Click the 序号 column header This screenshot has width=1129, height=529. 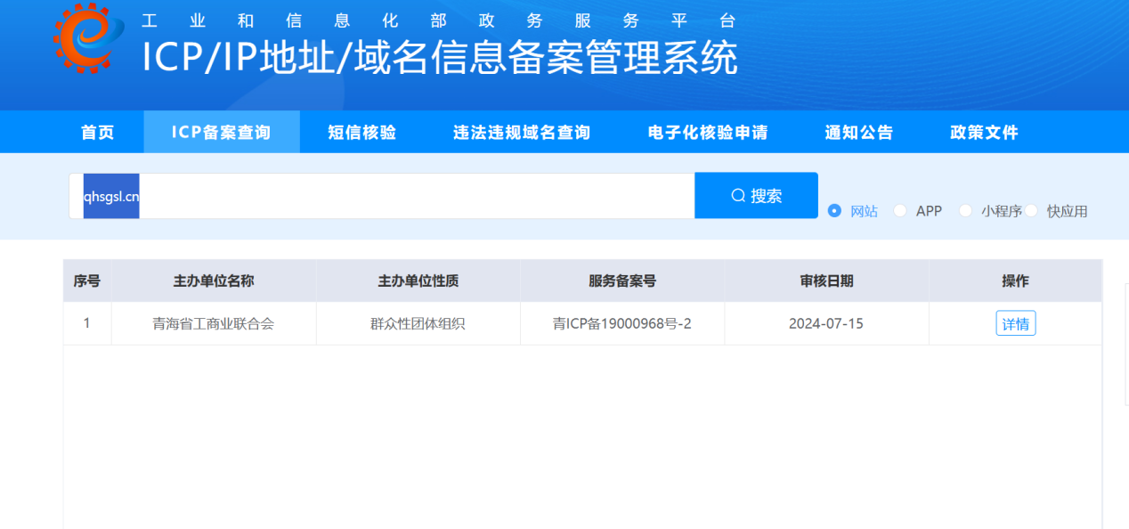pos(87,281)
